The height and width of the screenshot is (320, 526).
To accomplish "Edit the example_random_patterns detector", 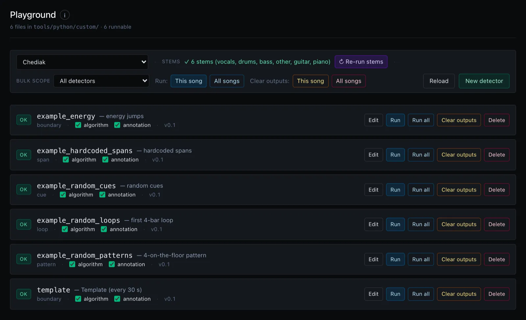I will pyautogui.click(x=373, y=260).
